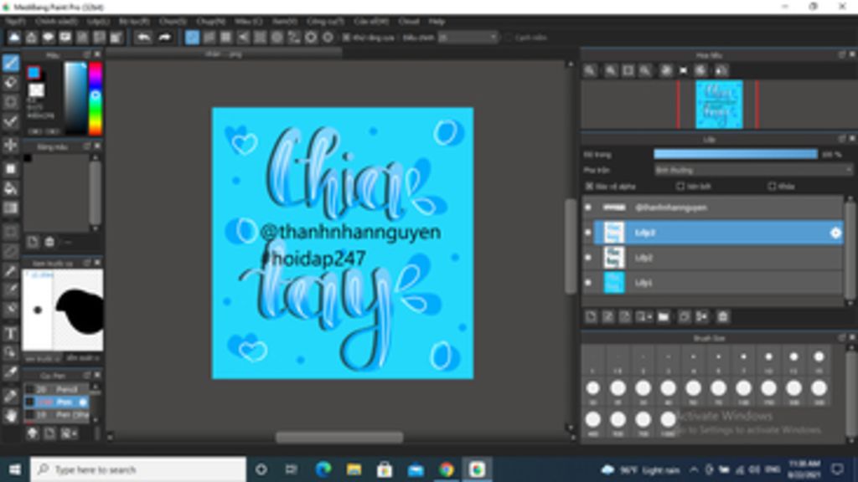
Task: Show hidden system tray icons chevron
Action: 693,469
